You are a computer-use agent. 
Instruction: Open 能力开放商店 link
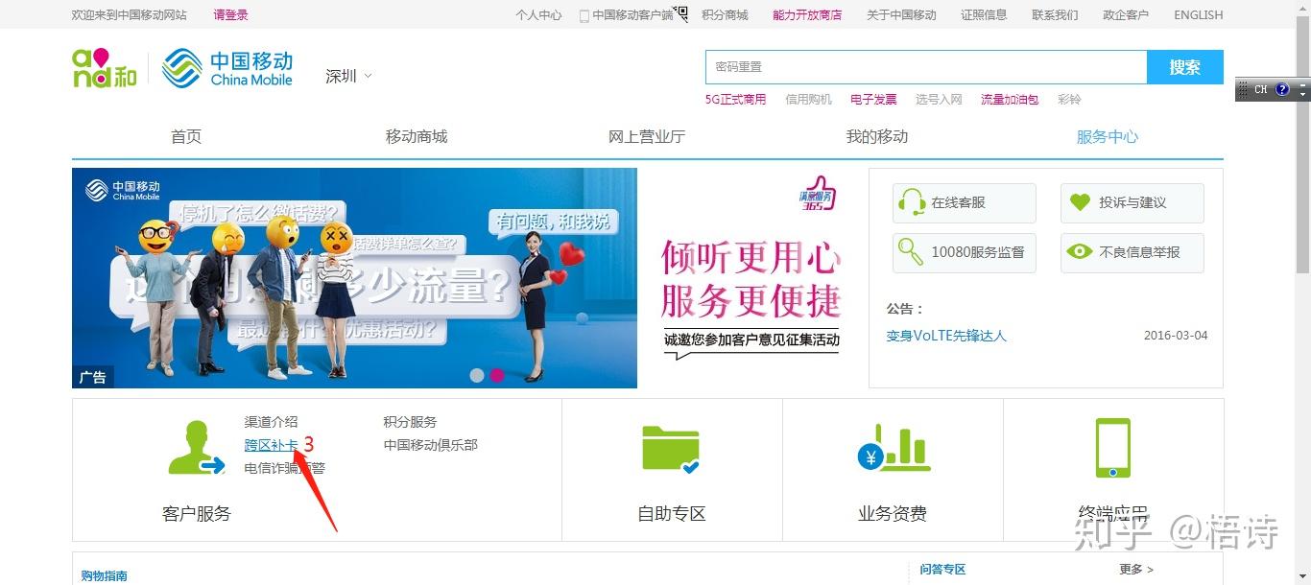[x=807, y=14]
